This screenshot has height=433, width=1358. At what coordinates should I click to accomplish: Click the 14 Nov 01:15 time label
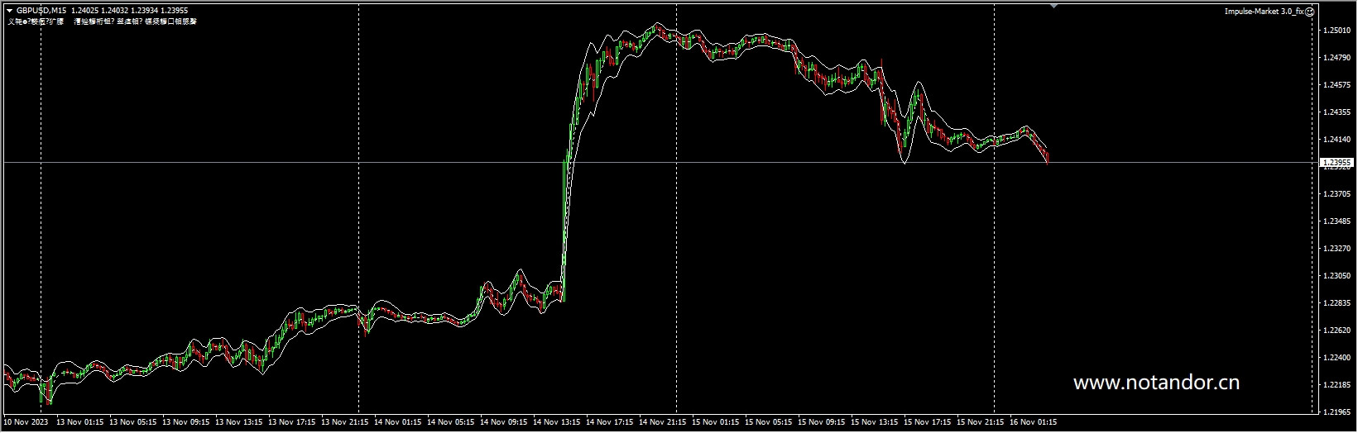tap(397, 422)
